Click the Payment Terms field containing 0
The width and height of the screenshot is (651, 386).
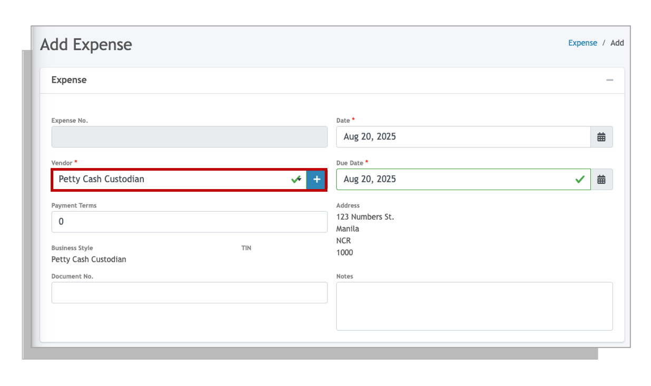pos(189,222)
